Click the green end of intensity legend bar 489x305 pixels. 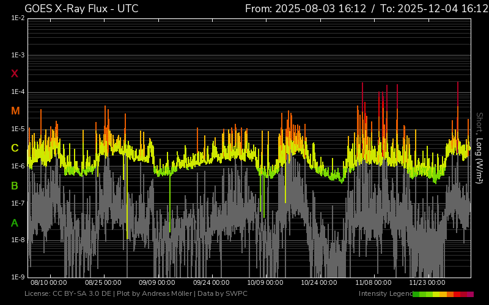tap(416, 294)
